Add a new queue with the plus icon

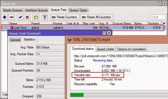5,17
